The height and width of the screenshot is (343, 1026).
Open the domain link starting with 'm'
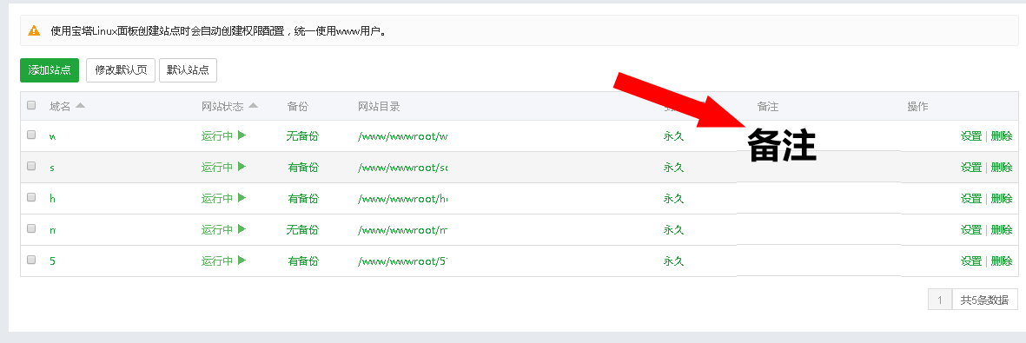(x=52, y=230)
